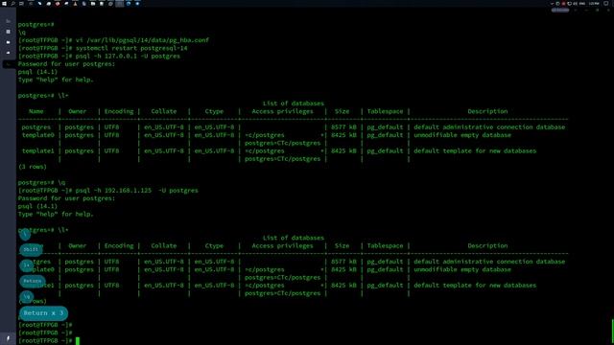Open the third sidebar folder icon
The height and width of the screenshot is (345, 614).
[x=9, y=42]
